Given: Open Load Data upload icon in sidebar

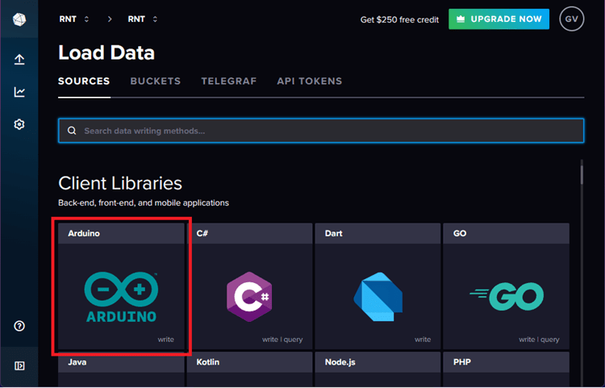Looking at the screenshot, I should coord(19,60).
